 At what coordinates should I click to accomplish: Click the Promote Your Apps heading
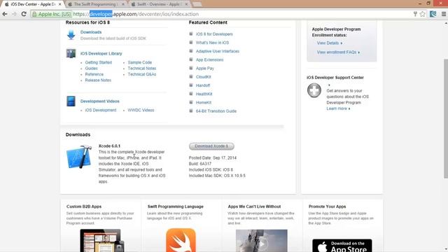327,206
